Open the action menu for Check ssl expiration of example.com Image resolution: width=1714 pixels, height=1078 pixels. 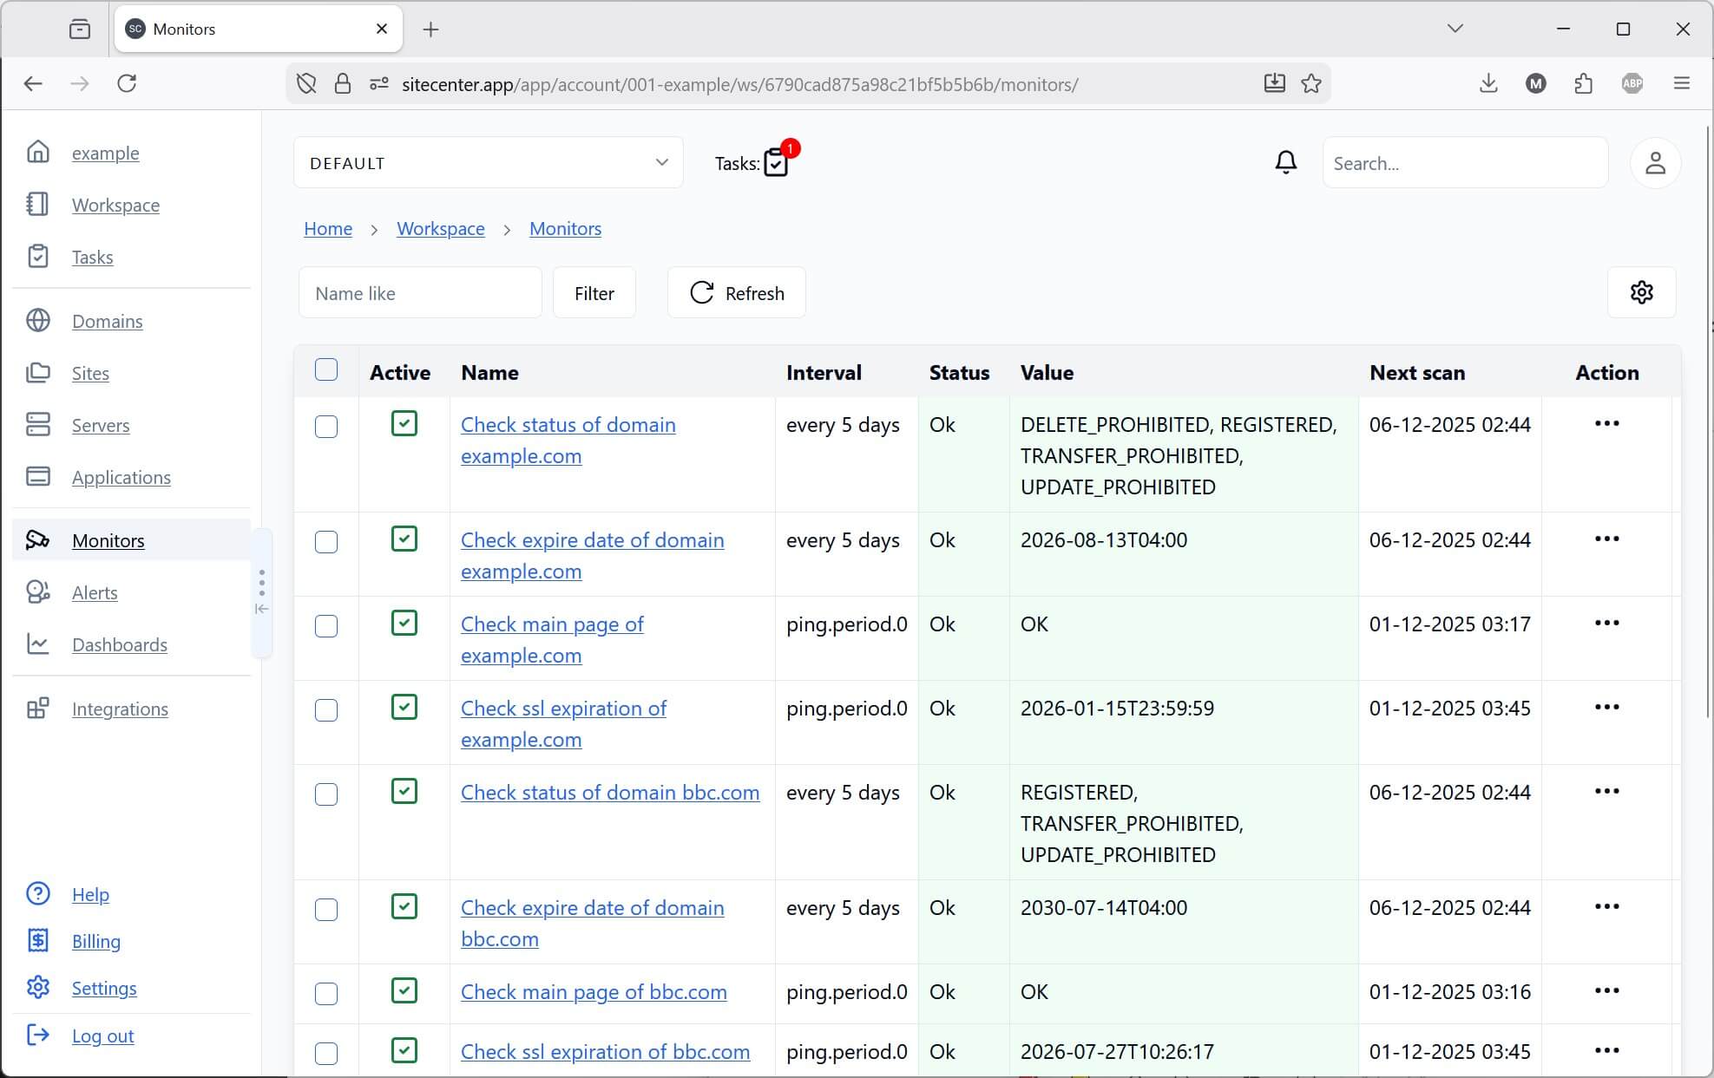pos(1606,708)
